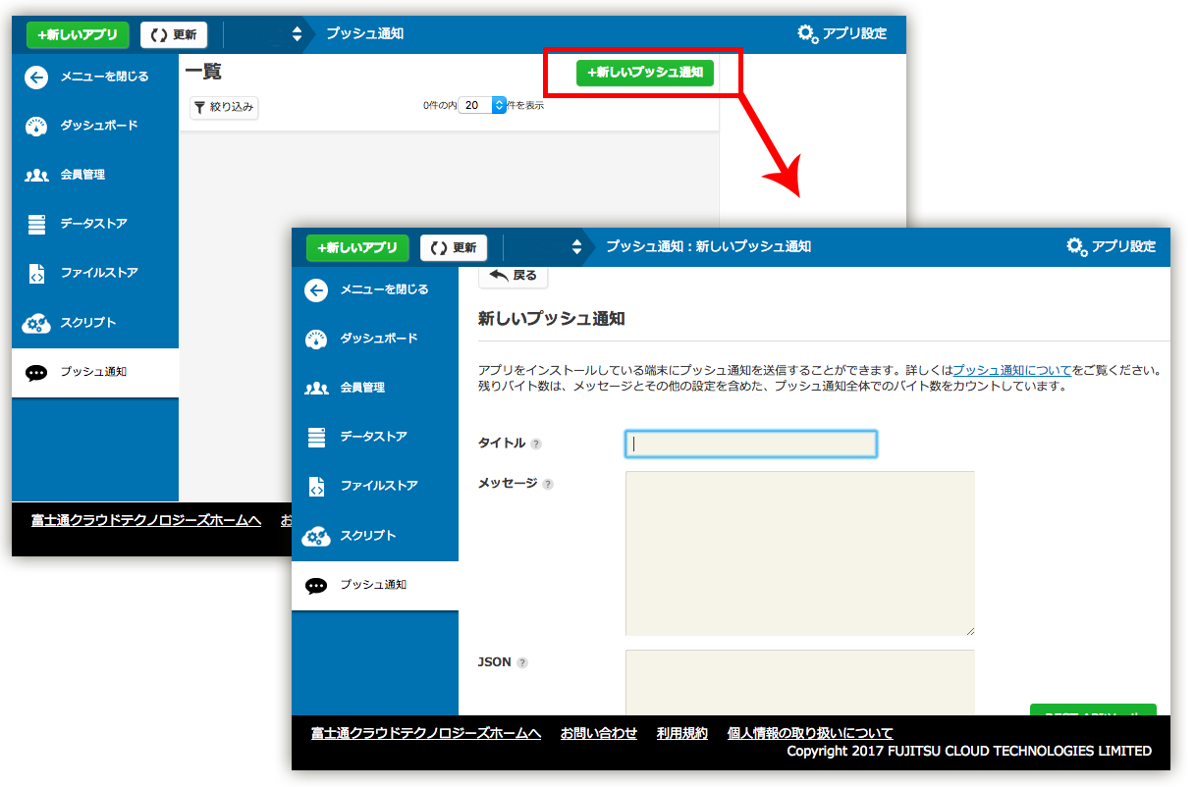
Task: Click dashboard gauge icon in front window
Action: pos(316,340)
